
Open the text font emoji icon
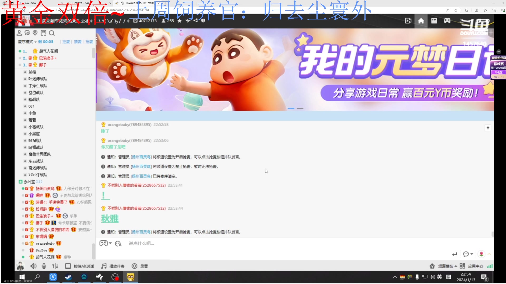click(x=118, y=244)
